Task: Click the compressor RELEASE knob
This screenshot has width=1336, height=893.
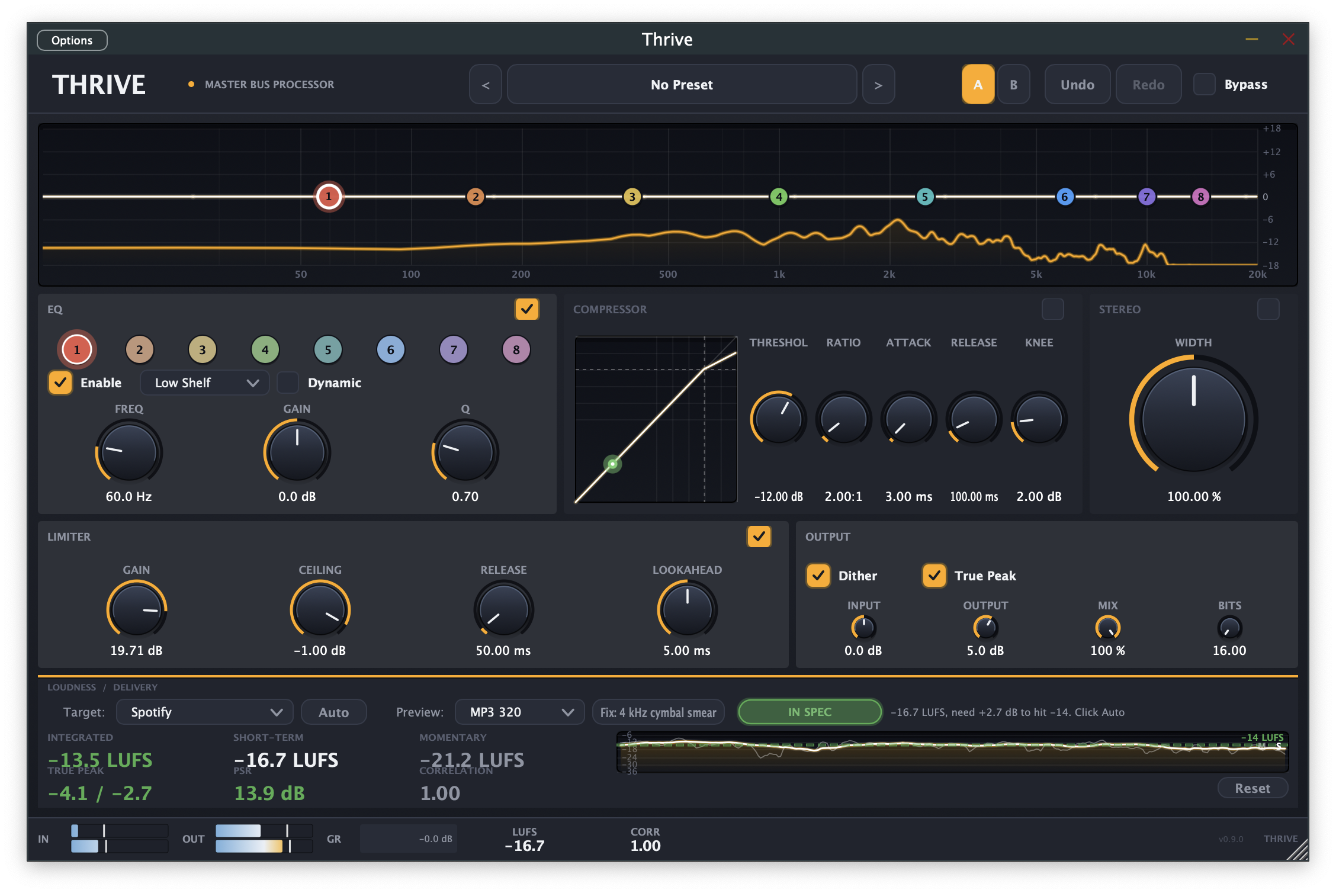Action: click(x=974, y=419)
